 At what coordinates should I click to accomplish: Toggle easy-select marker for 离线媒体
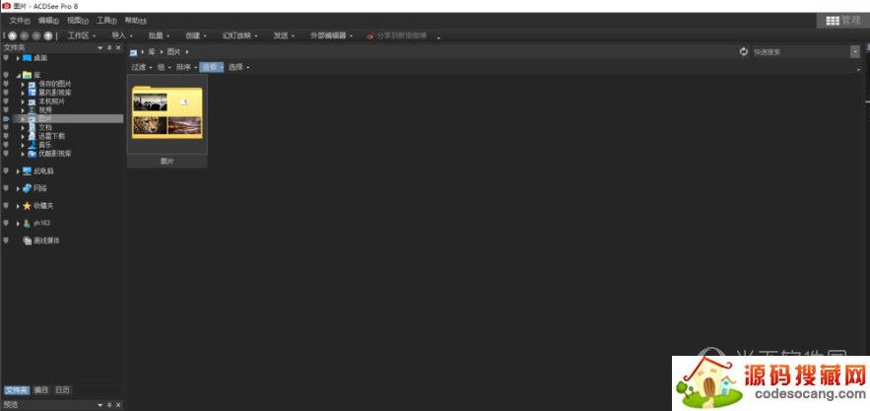click(6, 240)
